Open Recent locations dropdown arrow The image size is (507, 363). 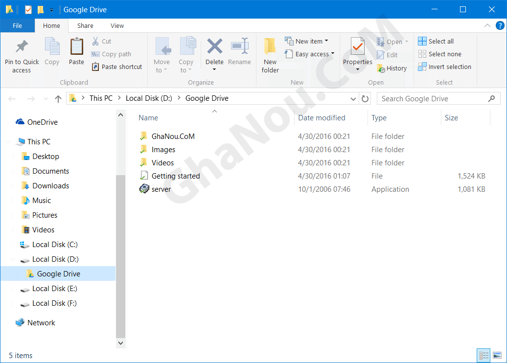[x=45, y=99]
